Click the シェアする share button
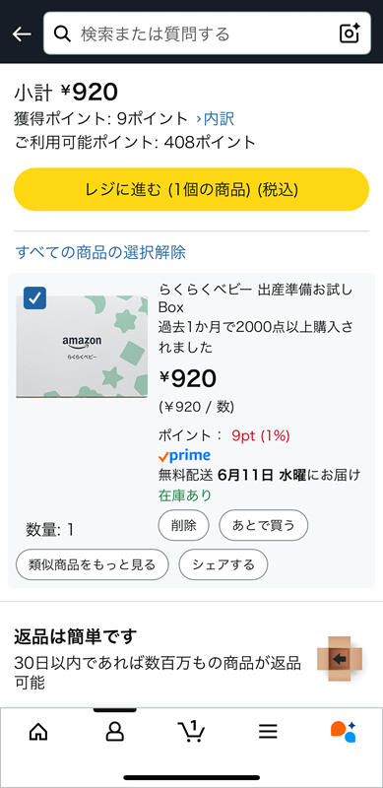The width and height of the screenshot is (383, 788). [223, 564]
